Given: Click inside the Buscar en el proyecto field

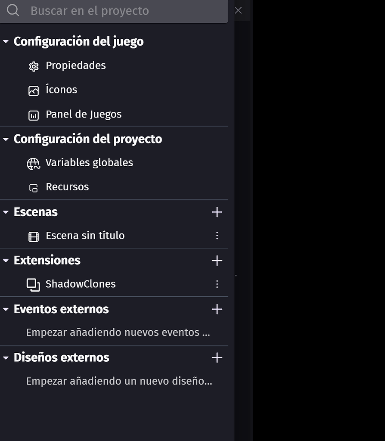Looking at the screenshot, I should (x=121, y=11).
